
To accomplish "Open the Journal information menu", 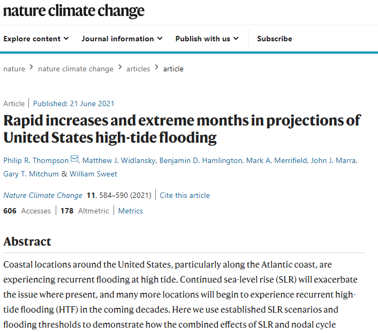I will click(122, 39).
